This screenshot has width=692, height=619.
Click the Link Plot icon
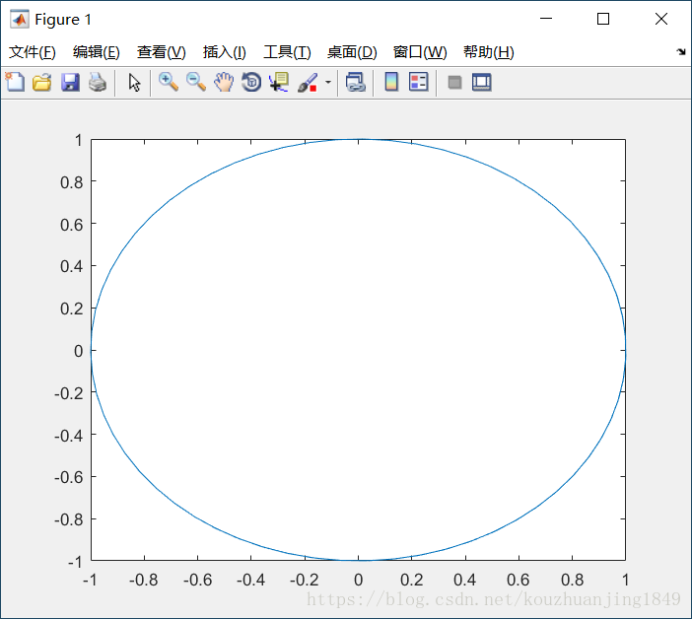click(356, 82)
